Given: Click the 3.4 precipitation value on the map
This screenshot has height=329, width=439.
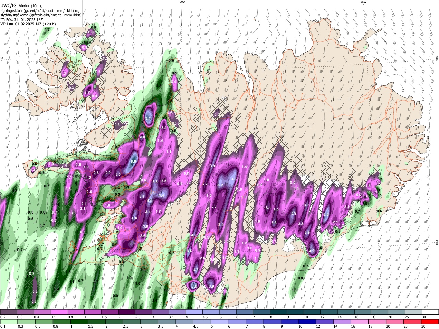Looking at the screenshot, I should (x=148, y=212).
